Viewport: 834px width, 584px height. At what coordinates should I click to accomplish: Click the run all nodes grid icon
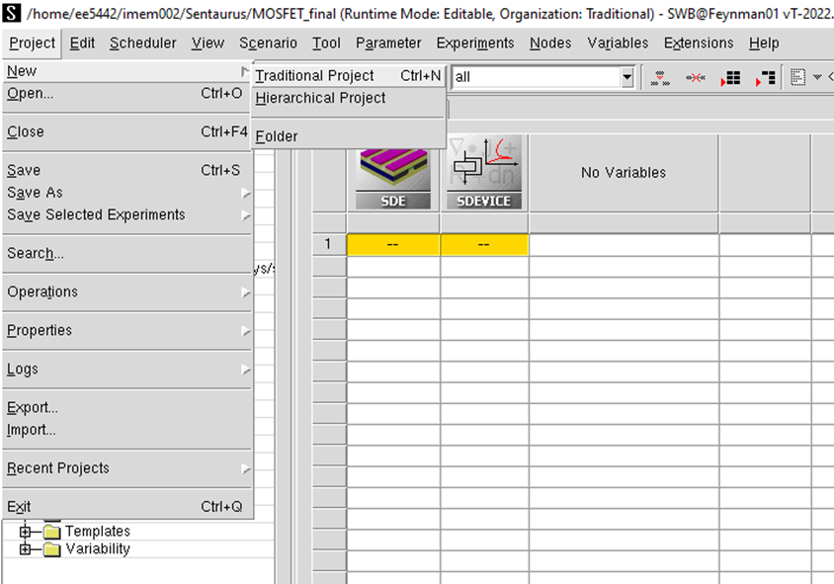tap(730, 78)
